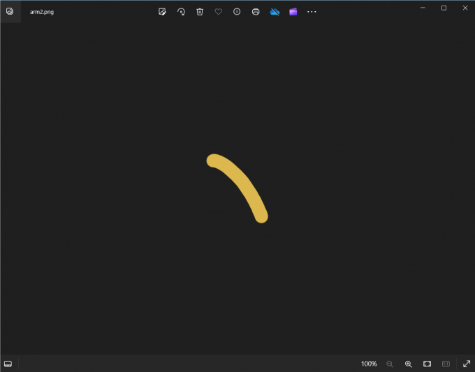Toggle the filmstrip view at bottom left
The width and height of the screenshot is (475, 372).
click(x=8, y=364)
